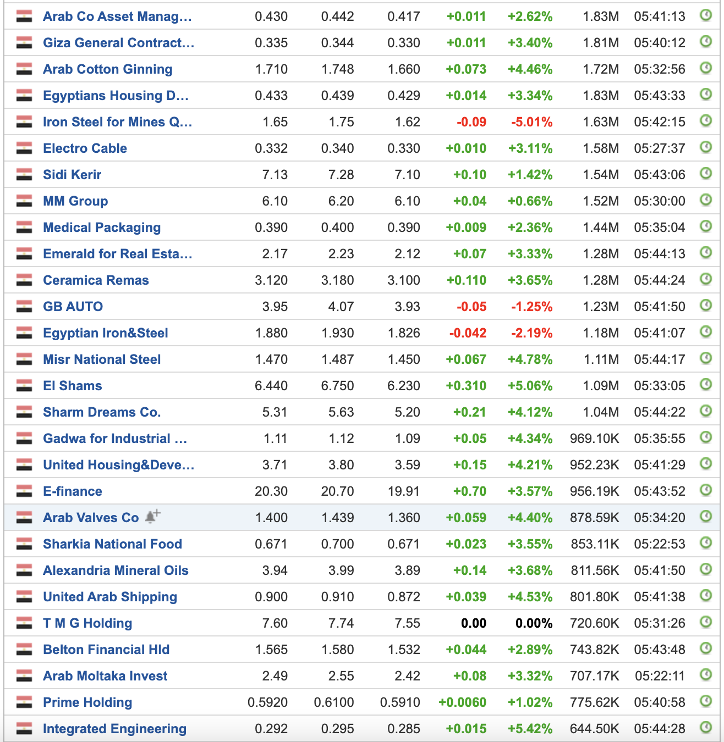Open the Prime Holding stock link

(x=88, y=702)
